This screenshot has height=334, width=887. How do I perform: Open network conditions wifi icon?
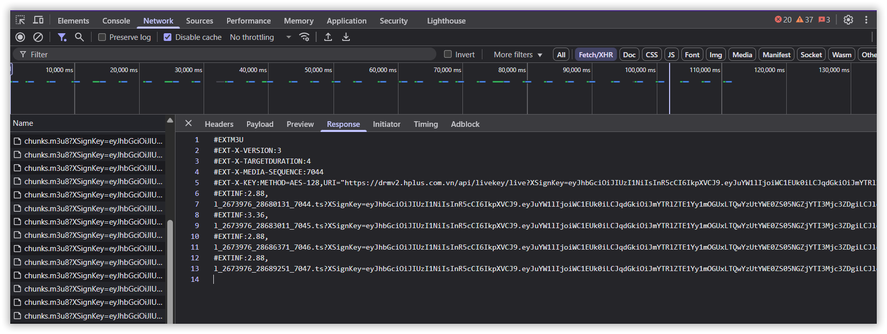click(304, 37)
